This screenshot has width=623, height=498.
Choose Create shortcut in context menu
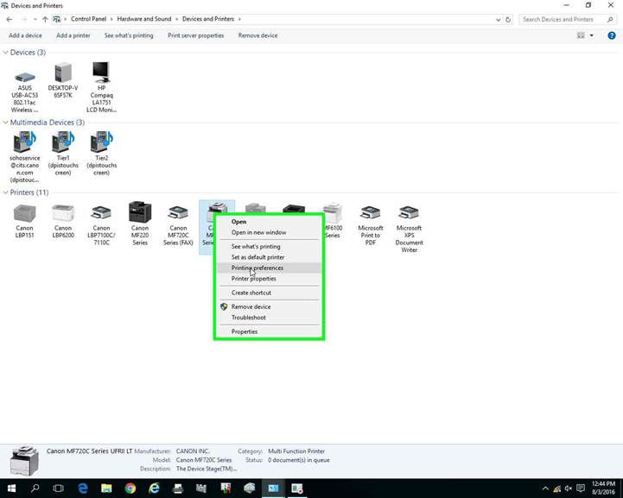point(251,293)
